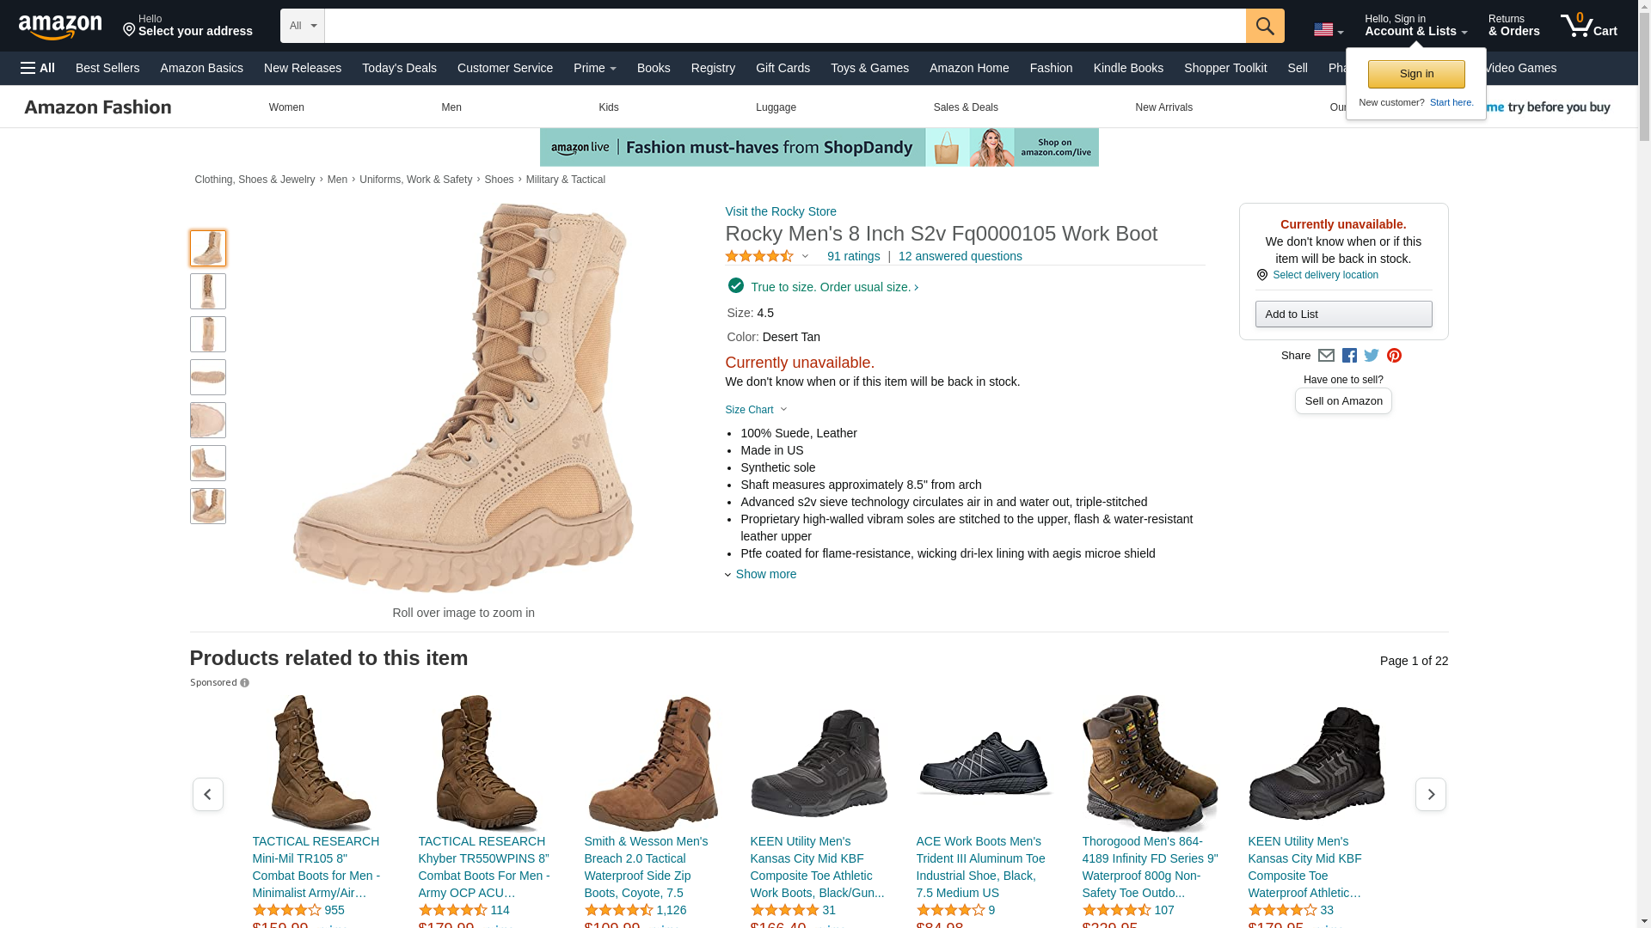
Task: Open Today's Deals in navigation bar
Action: point(399,68)
